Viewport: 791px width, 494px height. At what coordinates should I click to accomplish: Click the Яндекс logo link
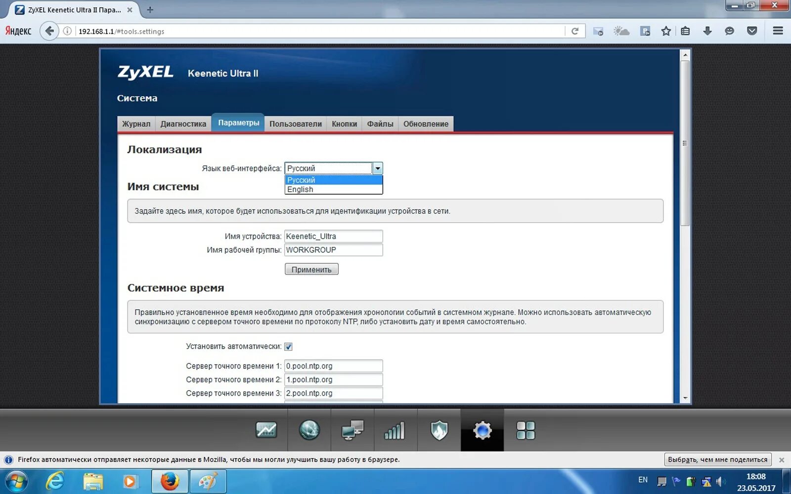(18, 31)
